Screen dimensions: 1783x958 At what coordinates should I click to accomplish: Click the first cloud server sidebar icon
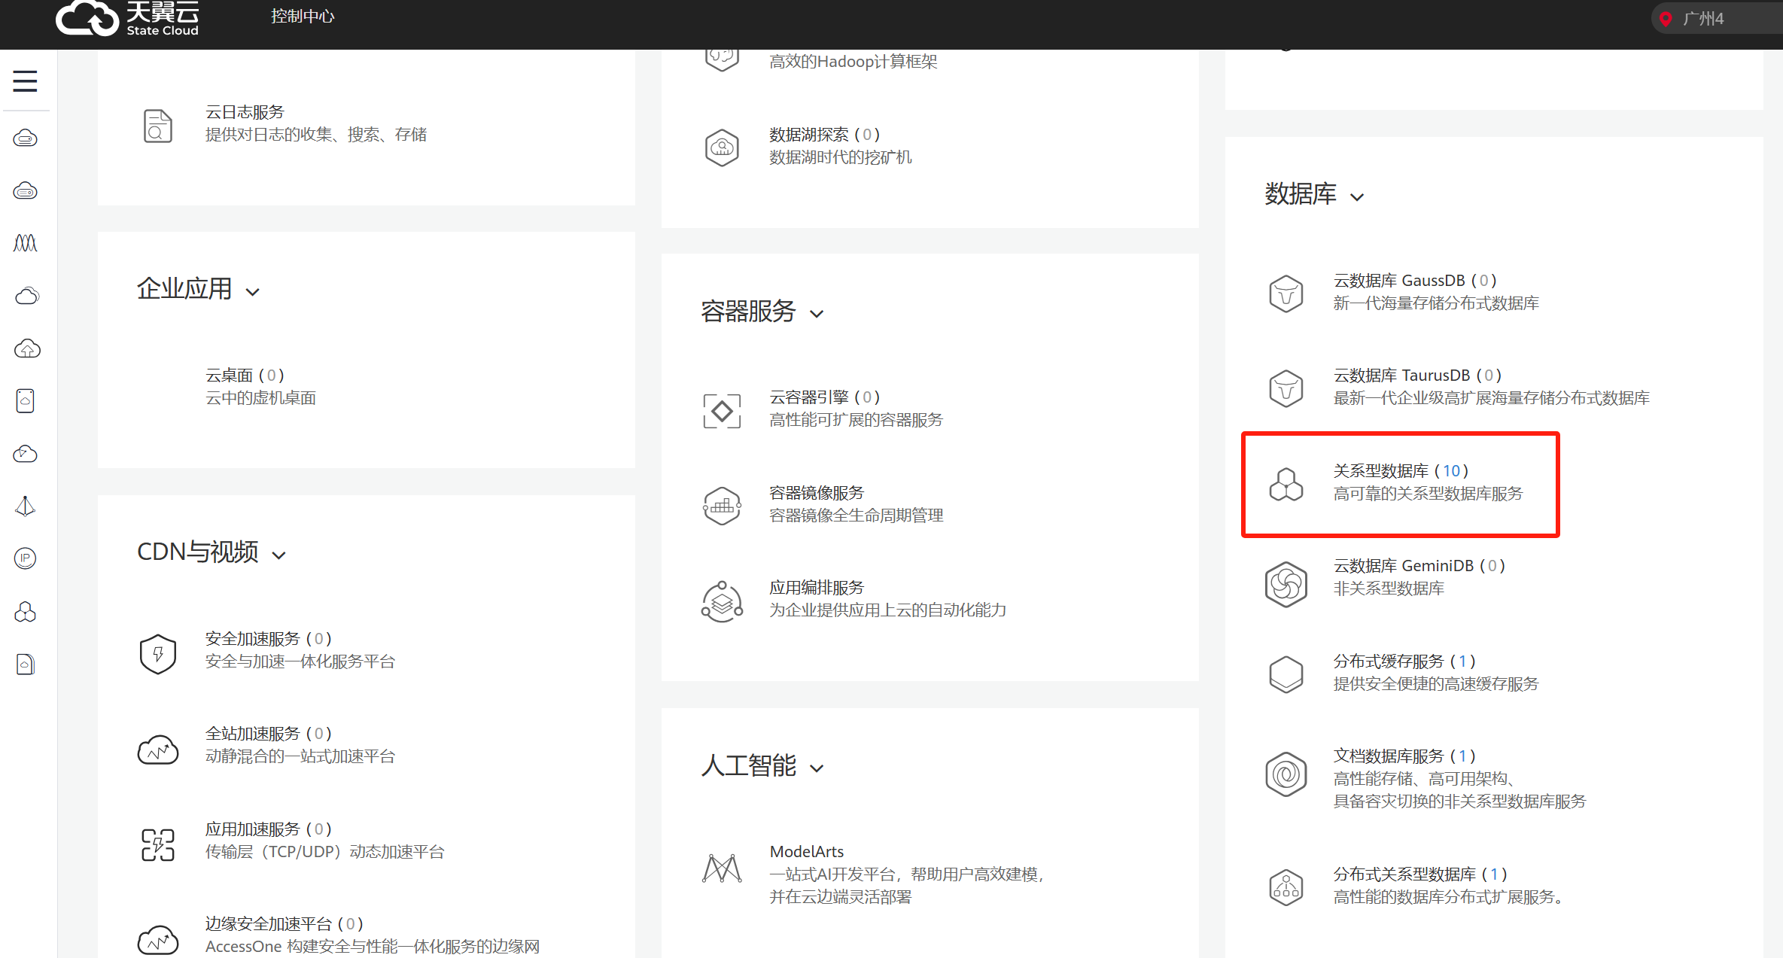(x=26, y=138)
